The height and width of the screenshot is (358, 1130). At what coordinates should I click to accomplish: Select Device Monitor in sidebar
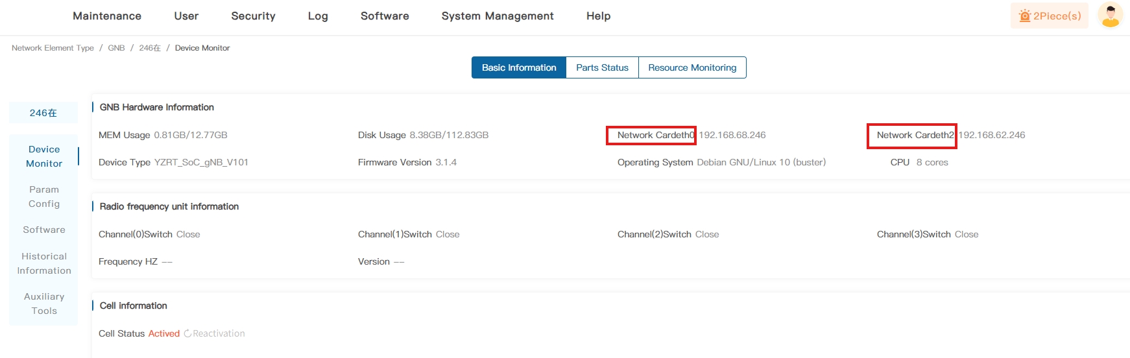(x=44, y=156)
